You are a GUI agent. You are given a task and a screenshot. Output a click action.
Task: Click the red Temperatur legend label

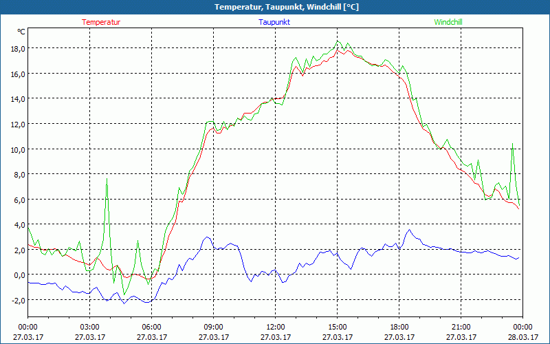click(101, 22)
